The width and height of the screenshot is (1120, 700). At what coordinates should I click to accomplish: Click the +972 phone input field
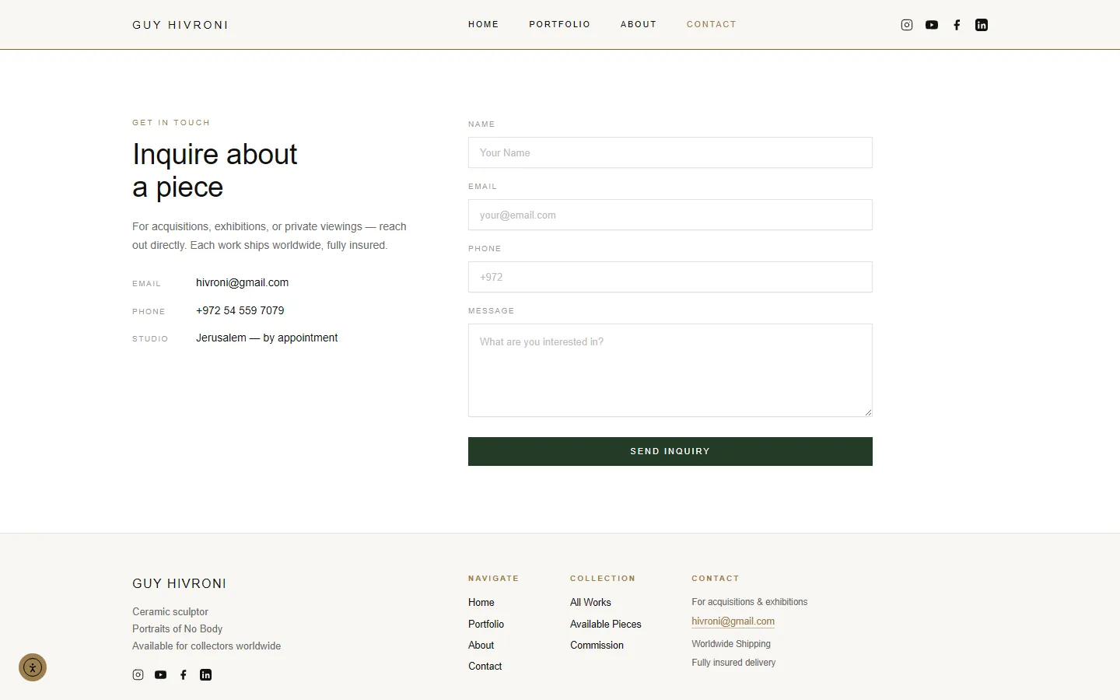(x=670, y=277)
